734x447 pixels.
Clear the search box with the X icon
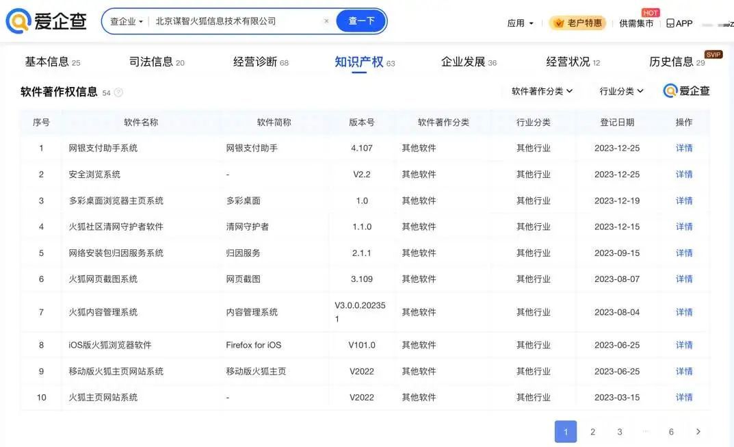[326, 21]
